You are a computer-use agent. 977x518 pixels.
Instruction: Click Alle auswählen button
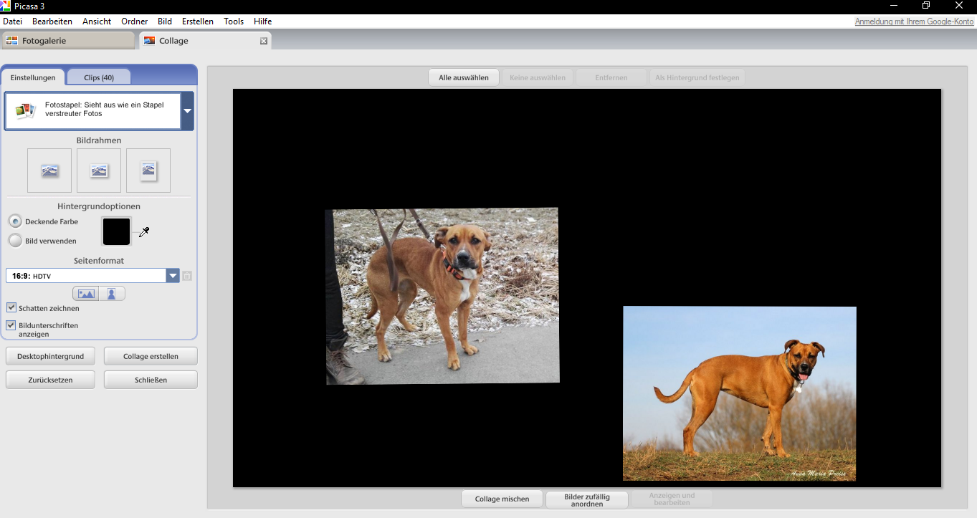point(464,77)
